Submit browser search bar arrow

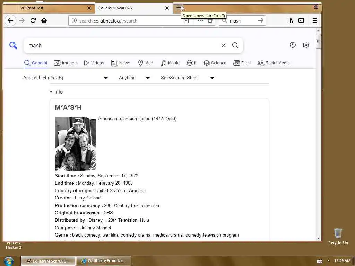[x=261, y=20]
